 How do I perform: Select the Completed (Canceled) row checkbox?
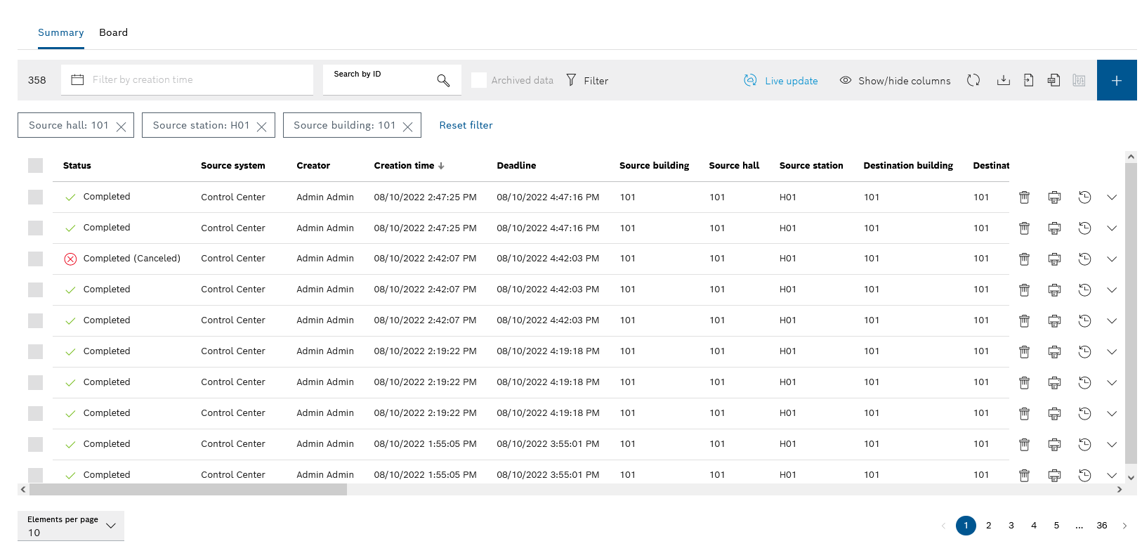coord(36,259)
